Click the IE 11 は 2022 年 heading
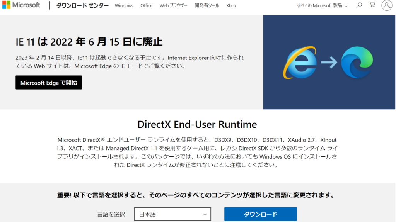Viewport: 396px width, 222px height. coord(89,42)
